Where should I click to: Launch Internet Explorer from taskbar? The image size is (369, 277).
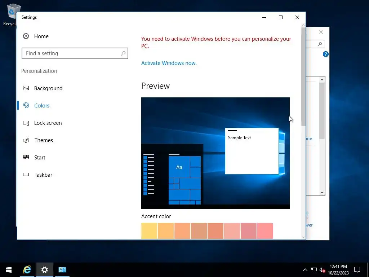click(x=27, y=270)
